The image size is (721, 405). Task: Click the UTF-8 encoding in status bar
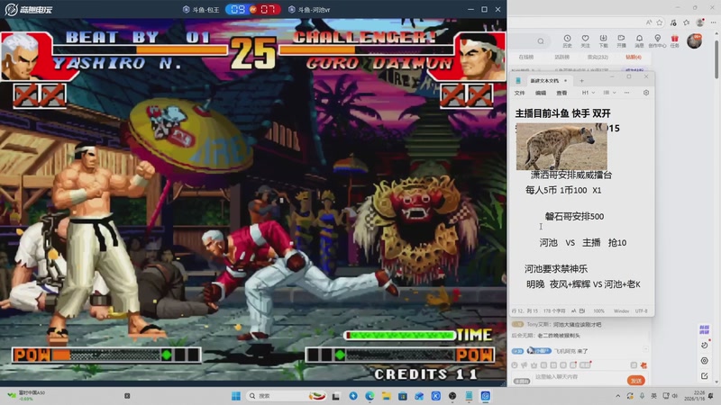pyautogui.click(x=642, y=310)
